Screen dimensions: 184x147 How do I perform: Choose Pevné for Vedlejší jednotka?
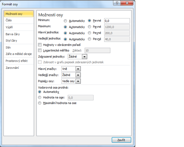coord(90,39)
